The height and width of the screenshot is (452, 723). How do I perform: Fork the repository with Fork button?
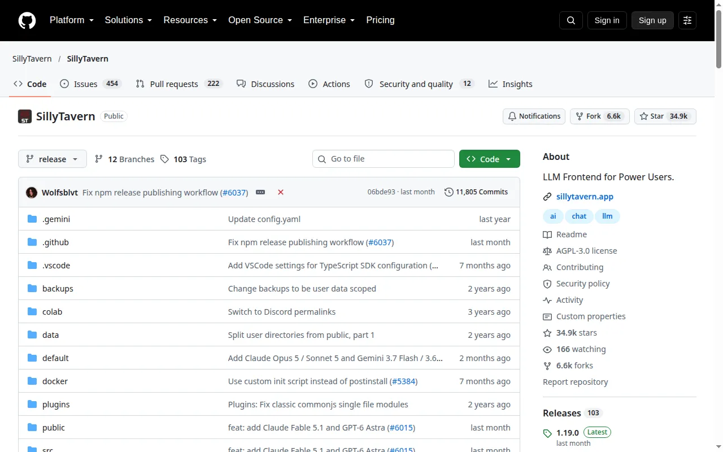599,116
